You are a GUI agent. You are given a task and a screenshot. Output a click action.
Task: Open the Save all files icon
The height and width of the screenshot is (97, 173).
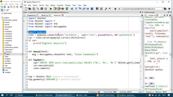[x=38, y=9]
